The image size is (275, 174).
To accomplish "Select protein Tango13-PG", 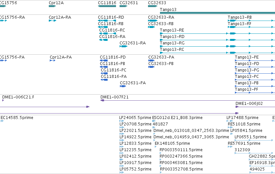I will click(x=247, y=70).
